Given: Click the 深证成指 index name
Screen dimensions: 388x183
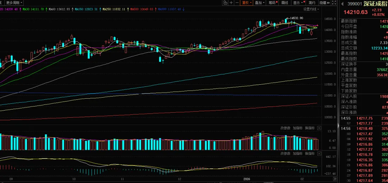Looking at the screenshot, I should coord(376,4).
